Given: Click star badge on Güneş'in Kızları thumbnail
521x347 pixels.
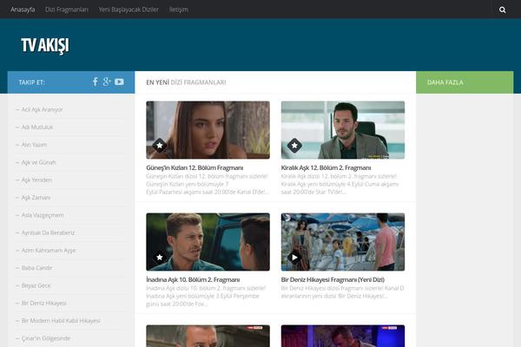Looking at the screenshot, I should click(x=160, y=145).
